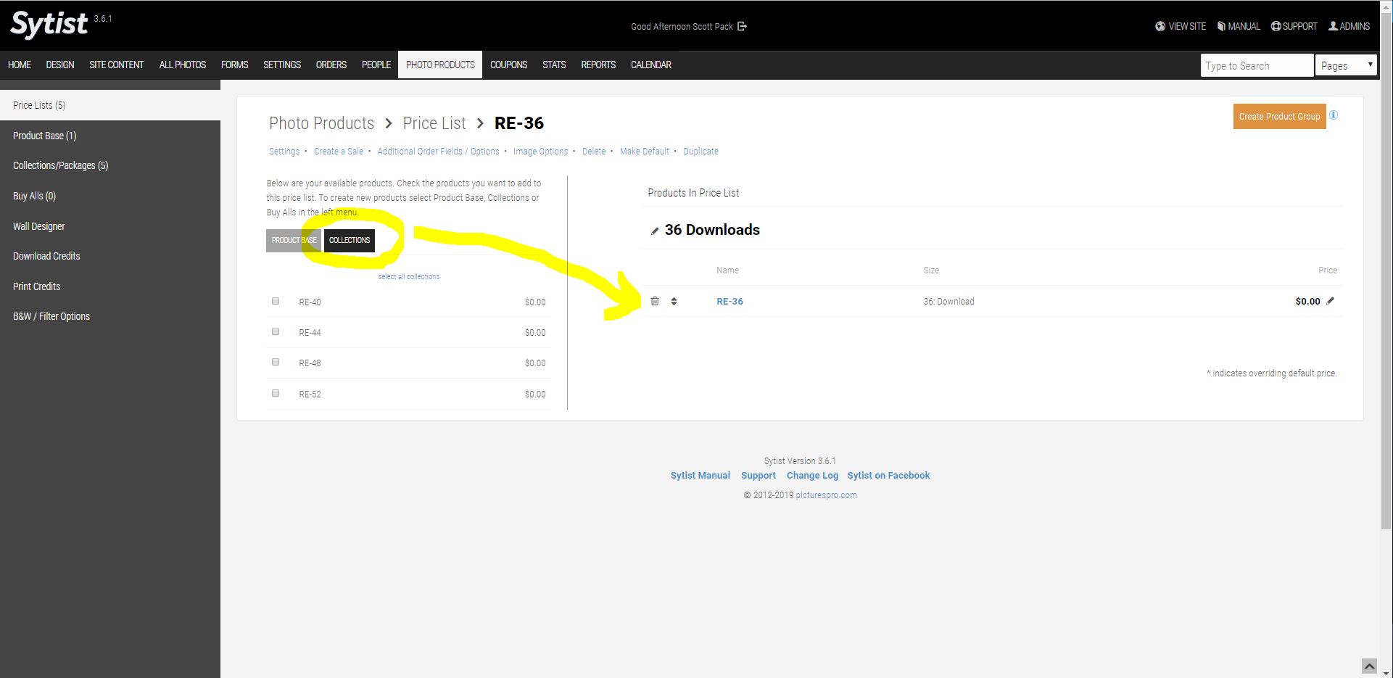Click the Sytist logo
This screenshot has width=1393, height=678.
click(49, 25)
